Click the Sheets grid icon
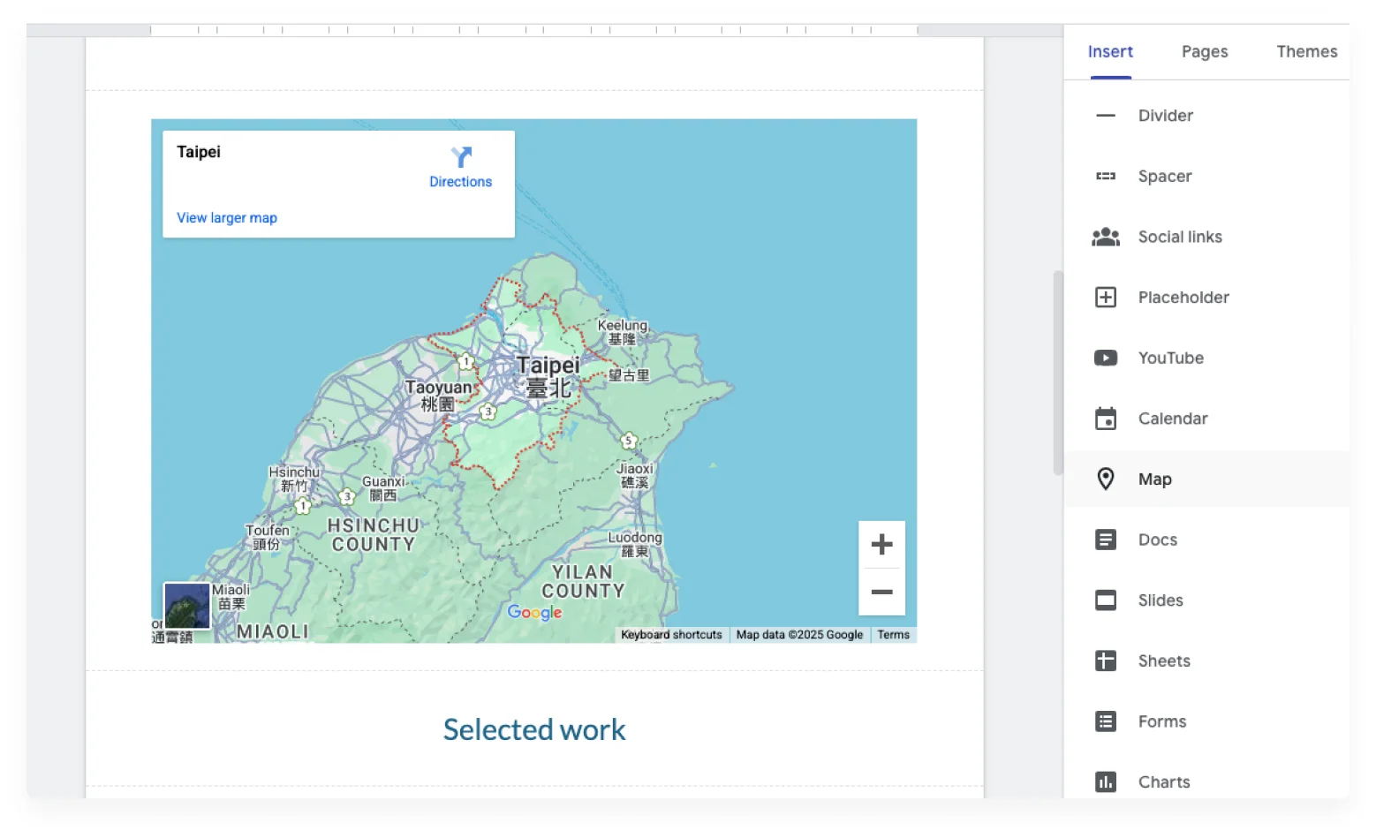1376x838 pixels. point(1105,661)
